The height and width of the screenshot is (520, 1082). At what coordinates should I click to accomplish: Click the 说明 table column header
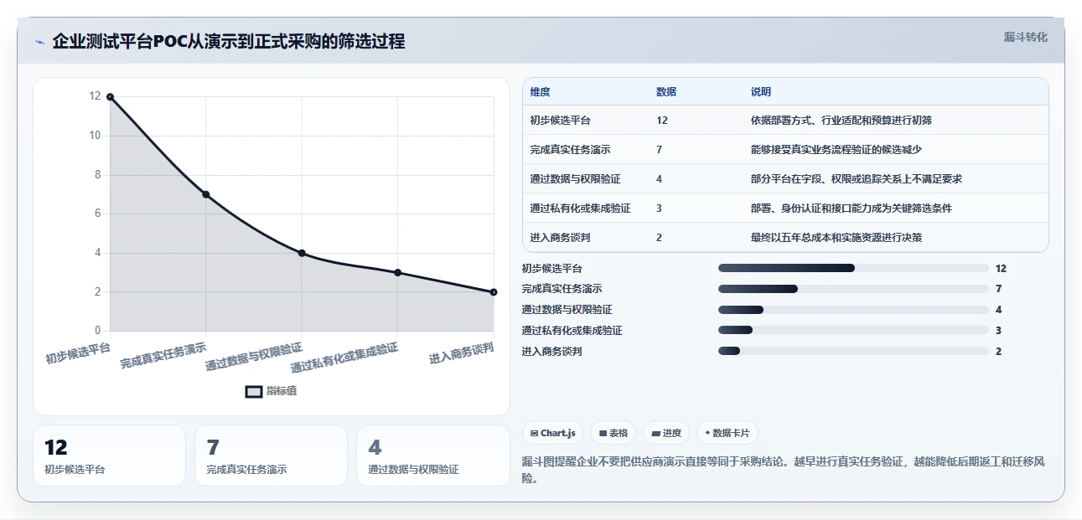pos(761,92)
